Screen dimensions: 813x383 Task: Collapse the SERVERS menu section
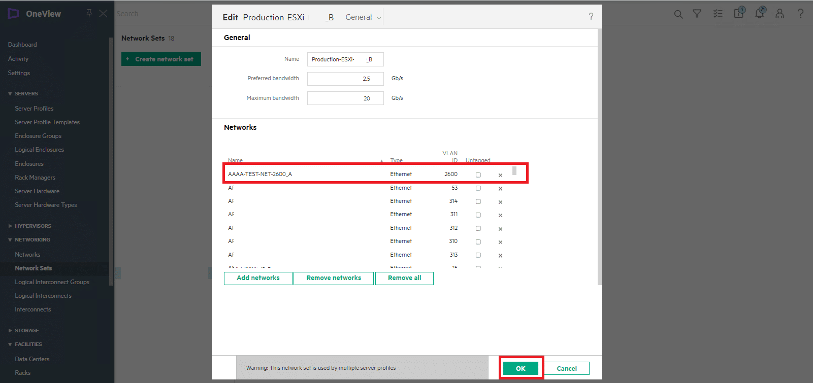coord(23,94)
